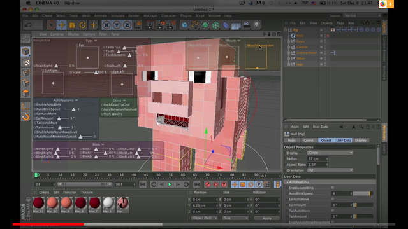Open the Orientation dropdown showing XZ
Viewport: 408px width, 229px height.
(330, 170)
